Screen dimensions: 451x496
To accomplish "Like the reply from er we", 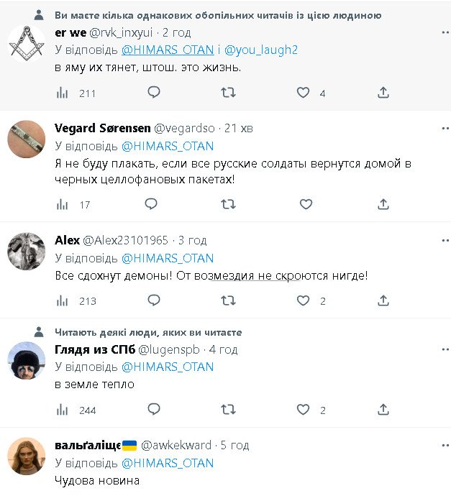I will coord(303,93).
